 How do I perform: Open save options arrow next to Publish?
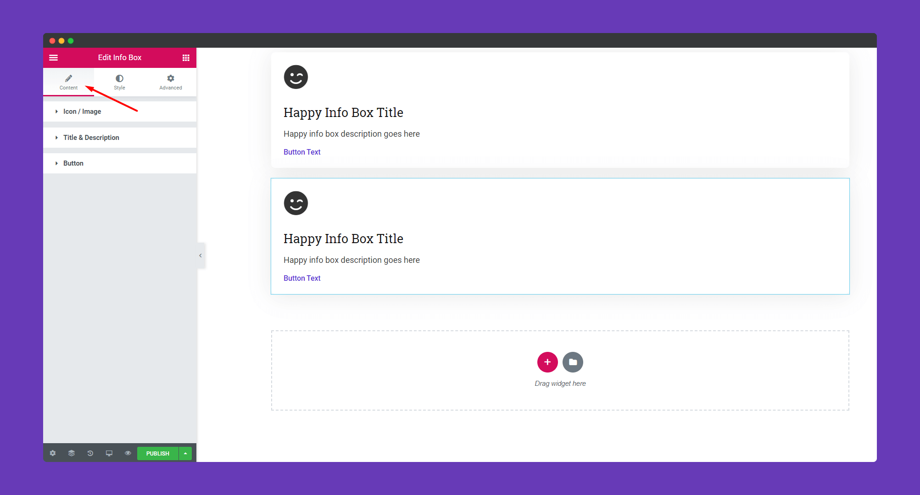(x=185, y=453)
